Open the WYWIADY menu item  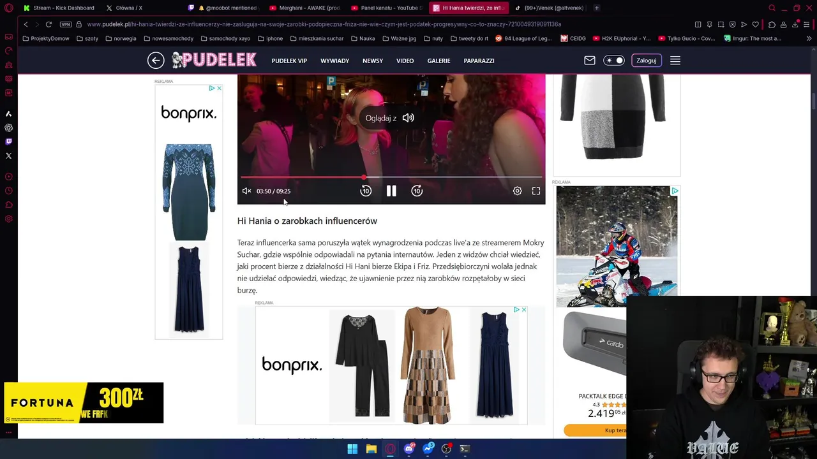click(334, 61)
